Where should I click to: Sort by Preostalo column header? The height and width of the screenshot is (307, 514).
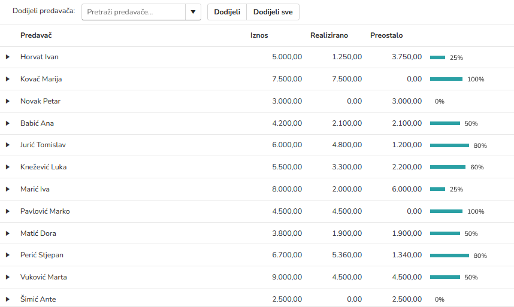[386, 35]
